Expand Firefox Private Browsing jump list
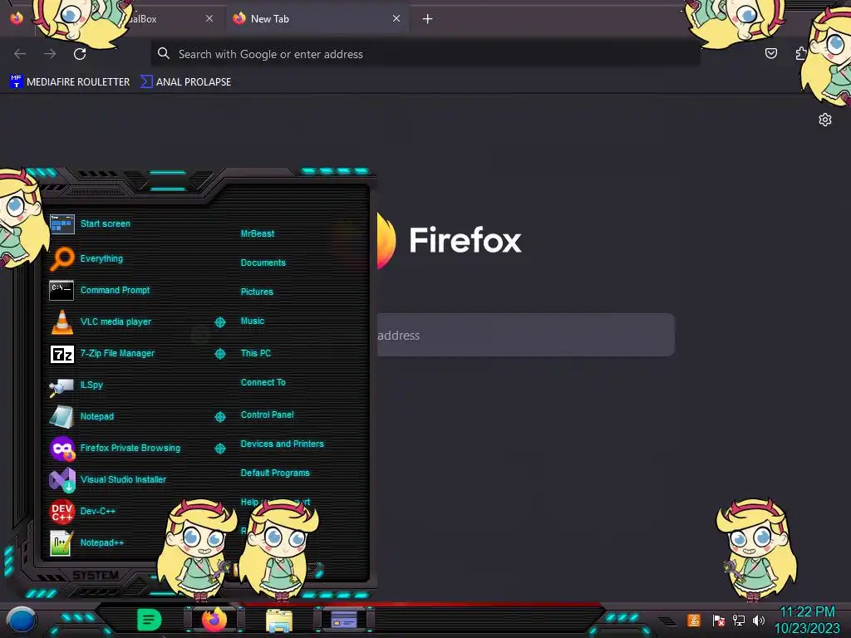Viewport: 851px width, 638px height. pyautogui.click(x=219, y=449)
